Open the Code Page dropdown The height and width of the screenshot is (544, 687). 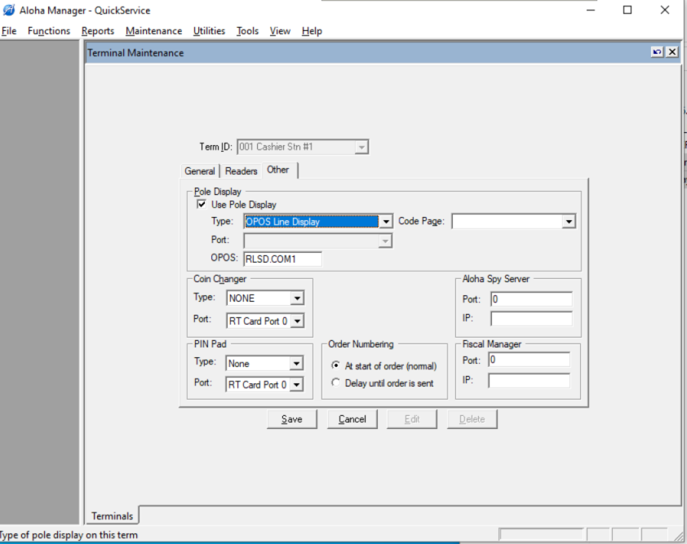[569, 222]
